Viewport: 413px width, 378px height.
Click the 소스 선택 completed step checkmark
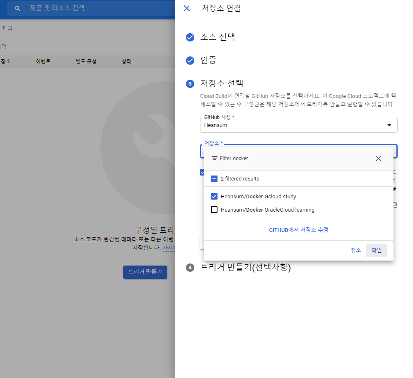[190, 37]
